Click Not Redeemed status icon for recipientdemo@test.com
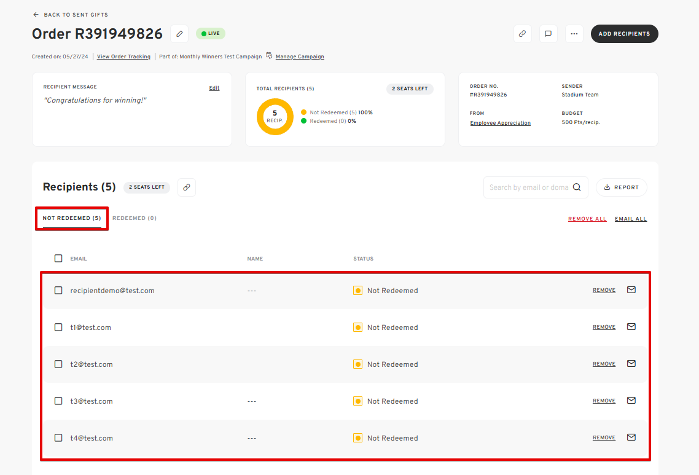Image resolution: width=699 pixels, height=475 pixels. pyautogui.click(x=357, y=291)
